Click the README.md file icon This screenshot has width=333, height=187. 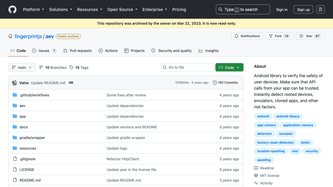point(15,180)
